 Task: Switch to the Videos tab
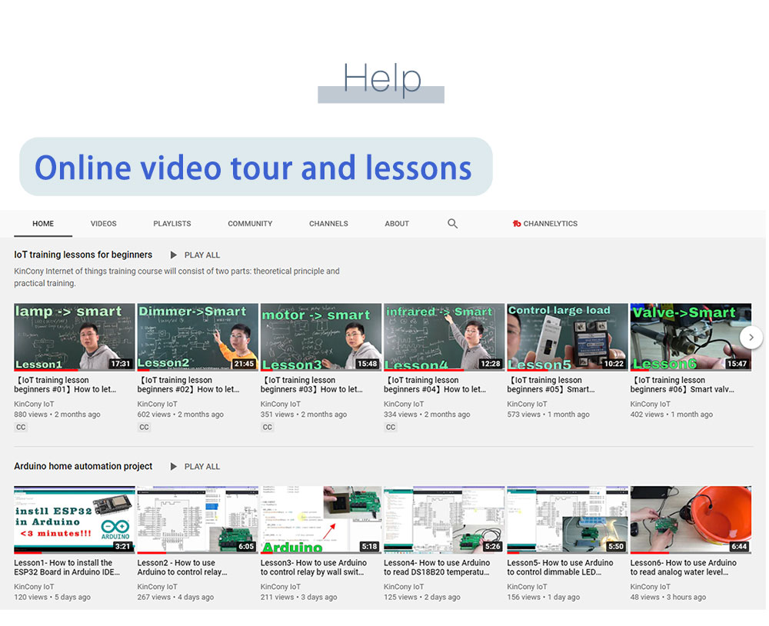(x=103, y=224)
